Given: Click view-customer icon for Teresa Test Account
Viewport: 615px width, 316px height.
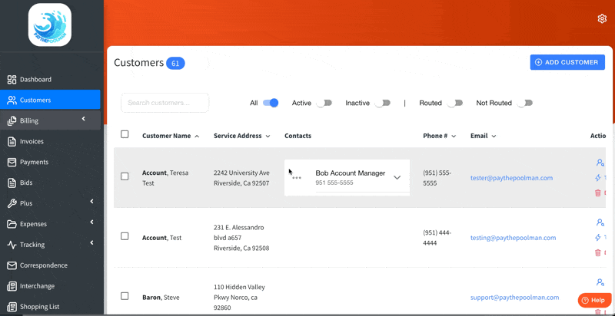Looking at the screenshot, I should coord(600,163).
